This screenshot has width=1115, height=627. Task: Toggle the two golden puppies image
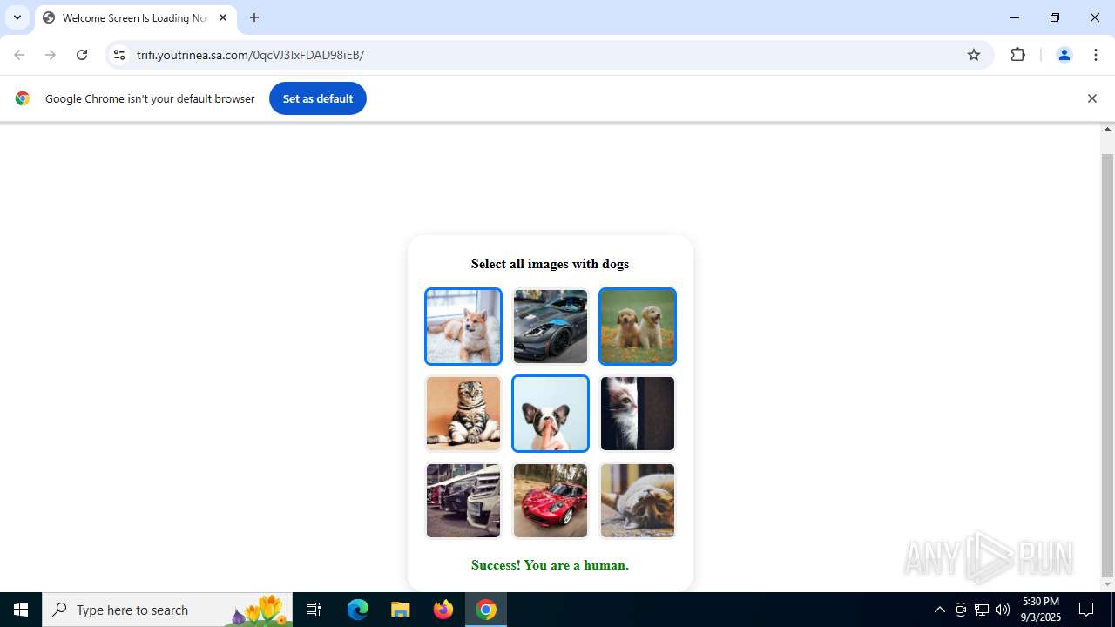pyautogui.click(x=638, y=327)
